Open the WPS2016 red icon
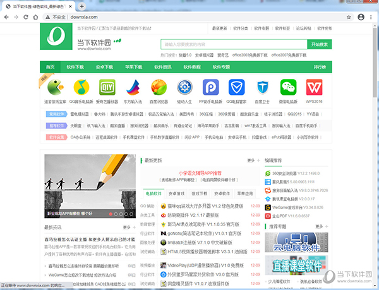This screenshot has height=290, width=379. [x=314, y=87]
